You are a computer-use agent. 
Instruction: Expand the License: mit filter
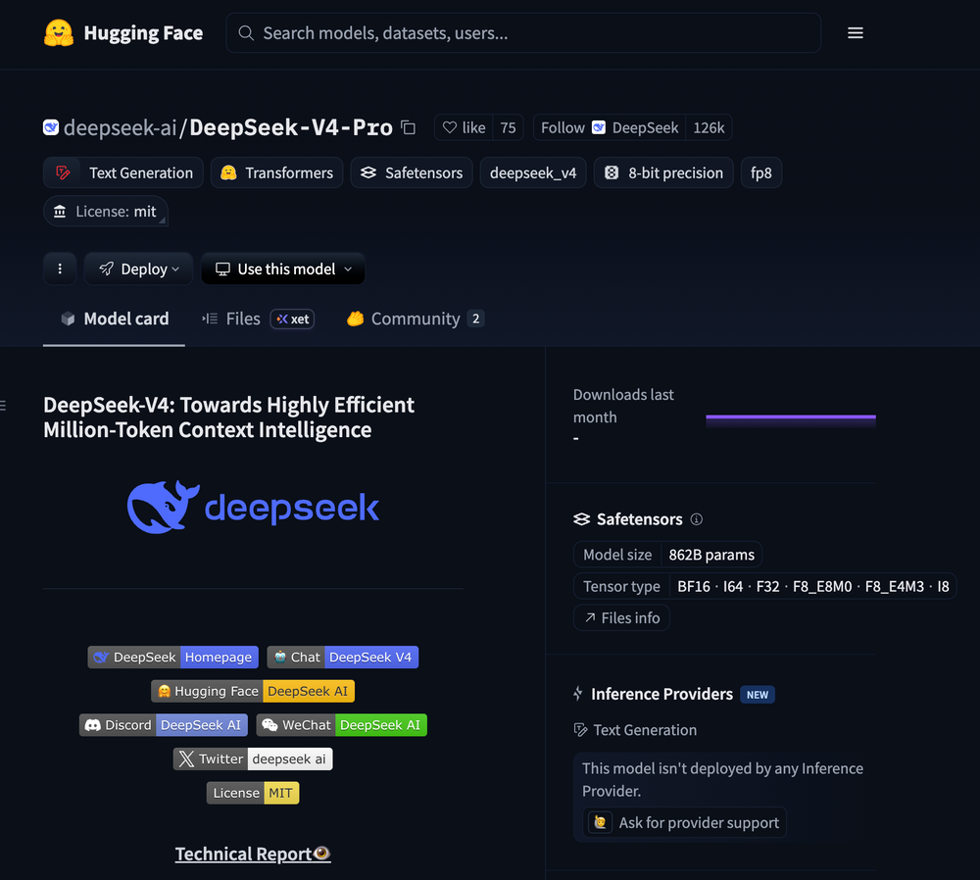click(105, 212)
